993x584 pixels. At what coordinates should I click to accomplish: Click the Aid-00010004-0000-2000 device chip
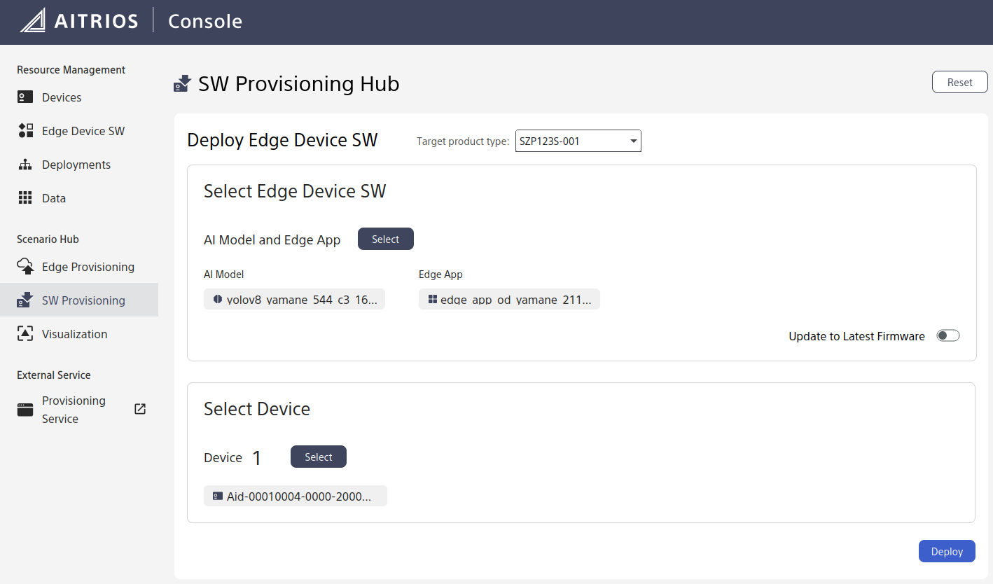pos(296,496)
